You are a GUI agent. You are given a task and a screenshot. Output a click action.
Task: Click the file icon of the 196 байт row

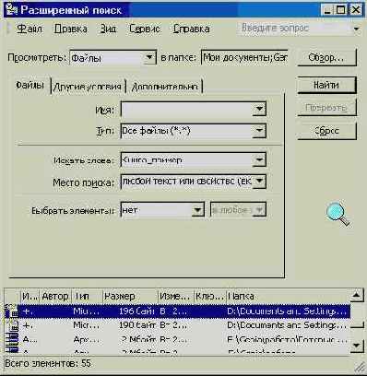(x=12, y=311)
